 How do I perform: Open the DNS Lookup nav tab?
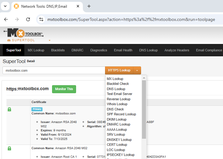coord(148,50)
